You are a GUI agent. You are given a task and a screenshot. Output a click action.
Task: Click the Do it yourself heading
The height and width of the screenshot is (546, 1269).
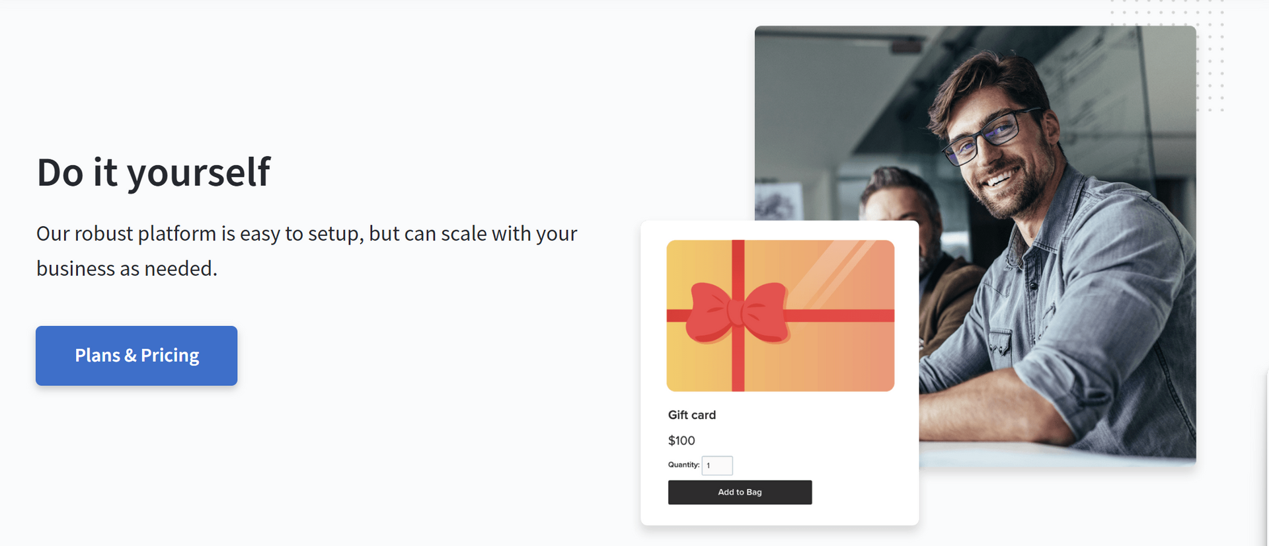(153, 172)
